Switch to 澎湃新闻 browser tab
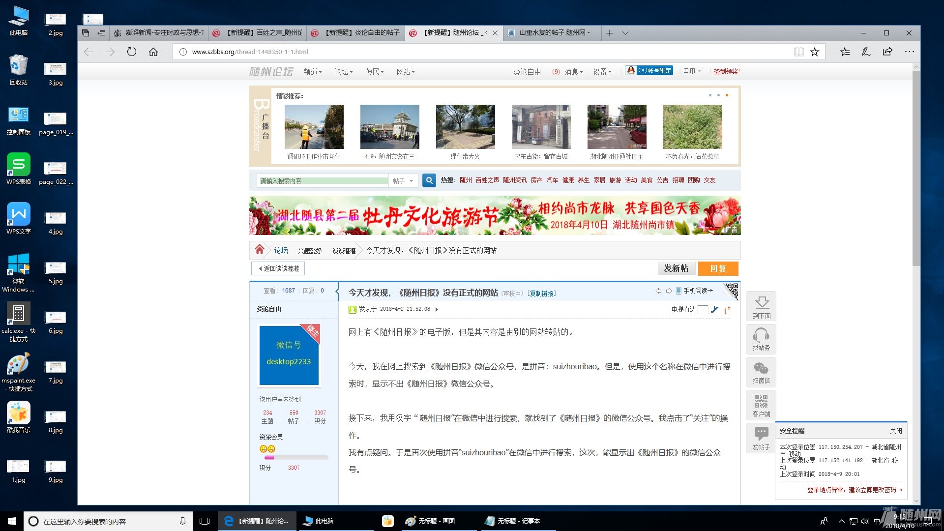Screen dimensions: 944x531 point(159,33)
